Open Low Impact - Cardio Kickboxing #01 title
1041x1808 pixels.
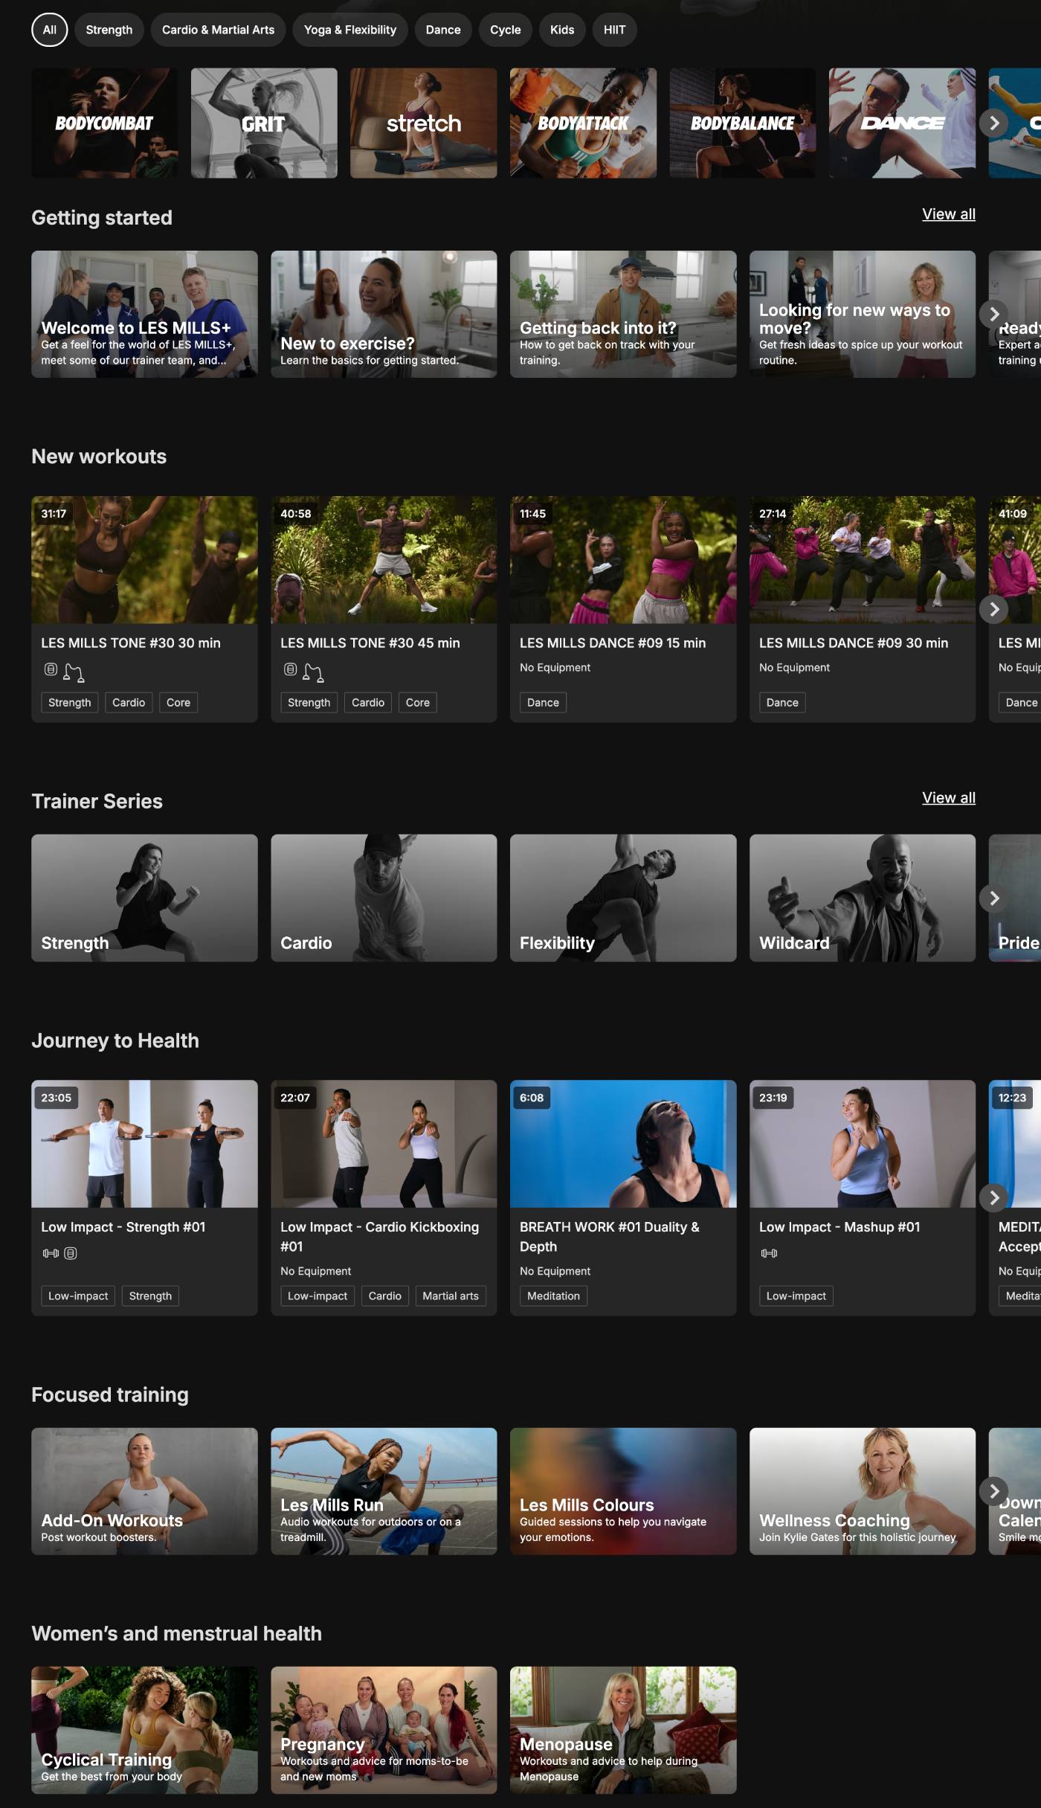380,1236
